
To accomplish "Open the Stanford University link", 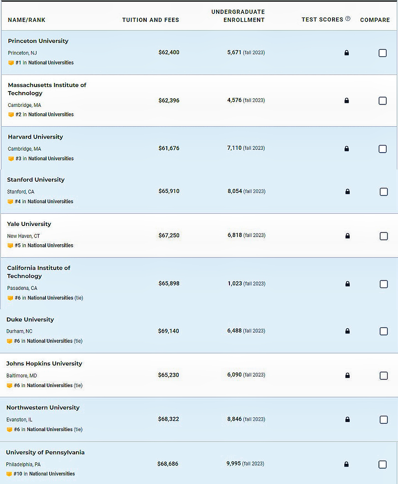I will [36, 180].
